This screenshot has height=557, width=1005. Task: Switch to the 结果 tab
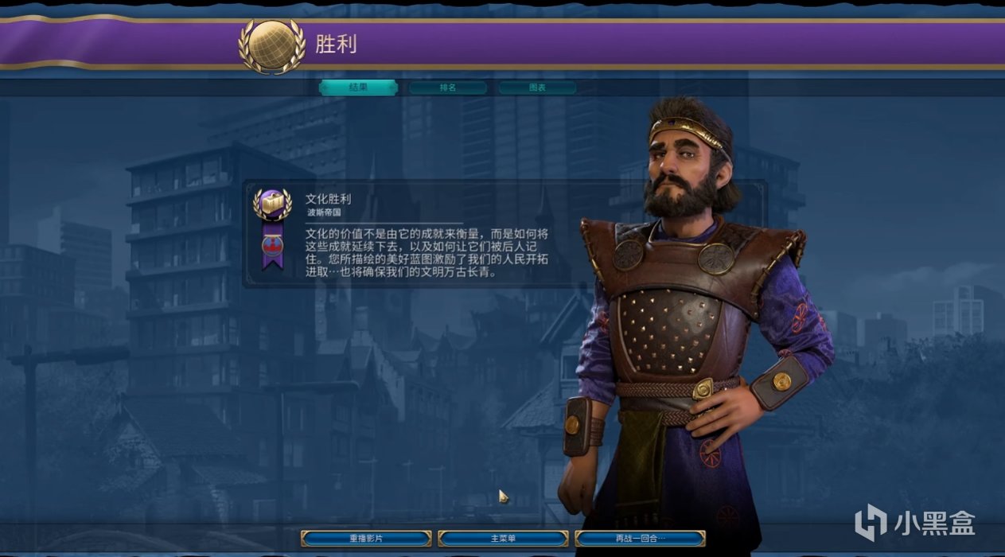click(x=358, y=88)
